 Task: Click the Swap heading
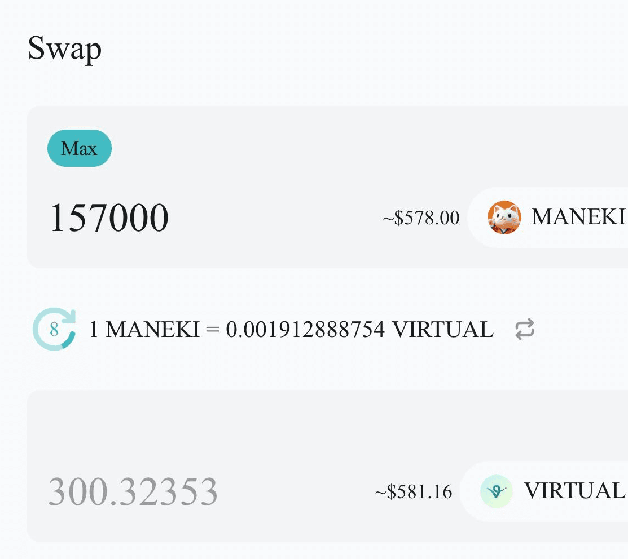65,49
